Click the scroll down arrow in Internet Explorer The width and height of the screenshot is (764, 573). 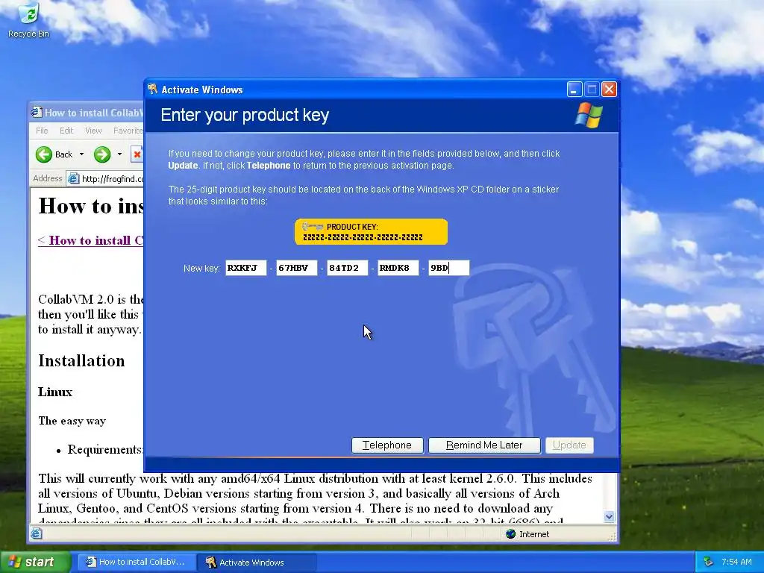click(x=609, y=516)
